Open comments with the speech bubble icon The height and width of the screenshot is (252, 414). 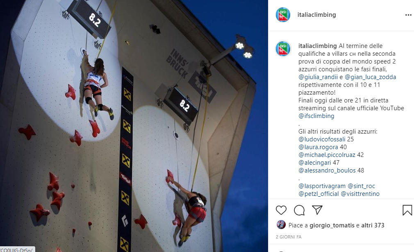click(299, 210)
